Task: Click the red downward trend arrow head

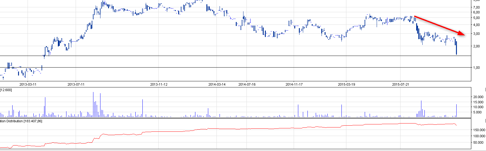Action: pos(462,34)
